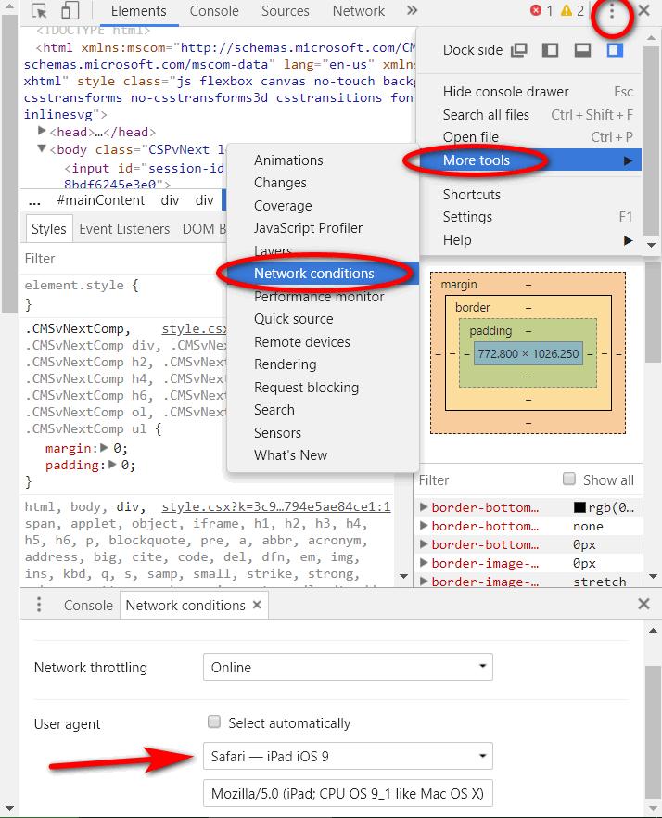Open the More tools menu entry
This screenshot has height=818, width=662.
point(530,160)
